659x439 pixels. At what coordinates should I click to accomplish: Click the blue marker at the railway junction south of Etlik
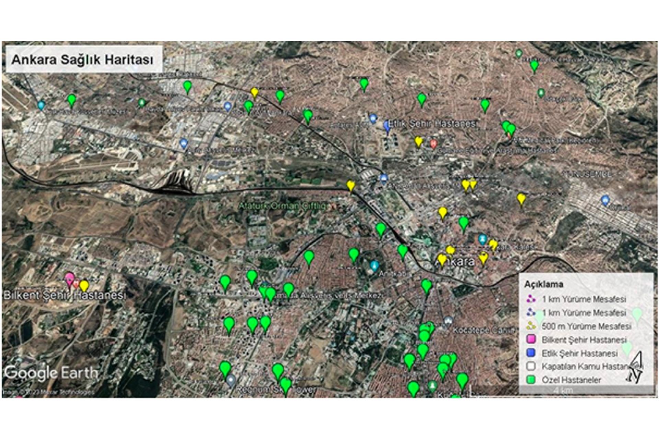[384, 179]
